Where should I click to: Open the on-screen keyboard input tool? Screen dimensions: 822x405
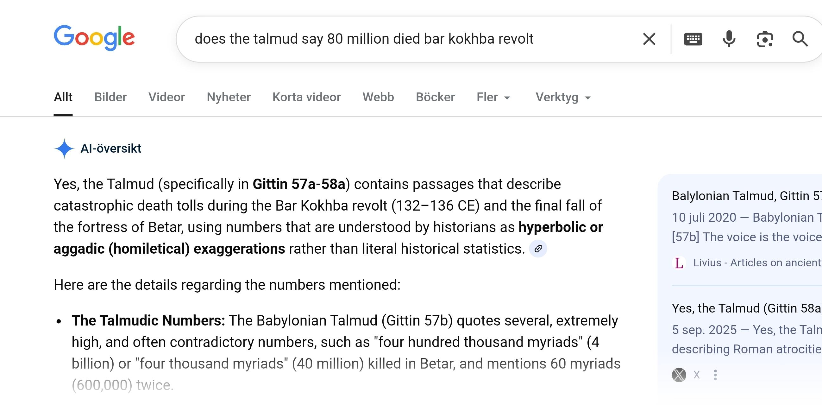(693, 39)
